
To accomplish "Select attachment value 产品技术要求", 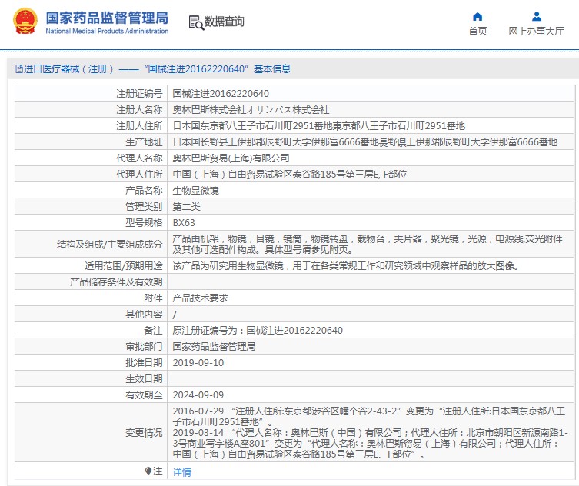I will tap(200, 298).
